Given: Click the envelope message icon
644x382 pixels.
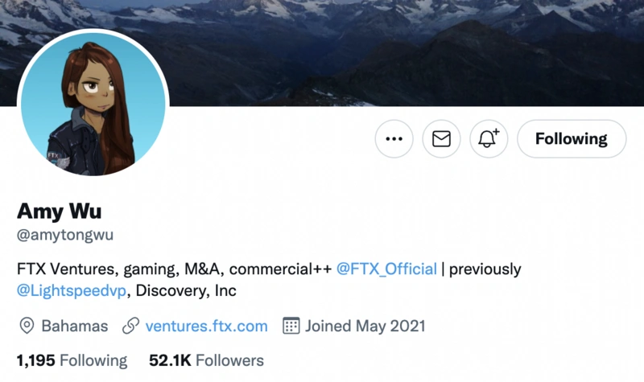Looking at the screenshot, I should [x=441, y=139].
